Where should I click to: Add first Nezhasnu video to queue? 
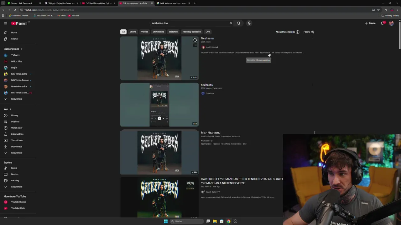point(195,45)
